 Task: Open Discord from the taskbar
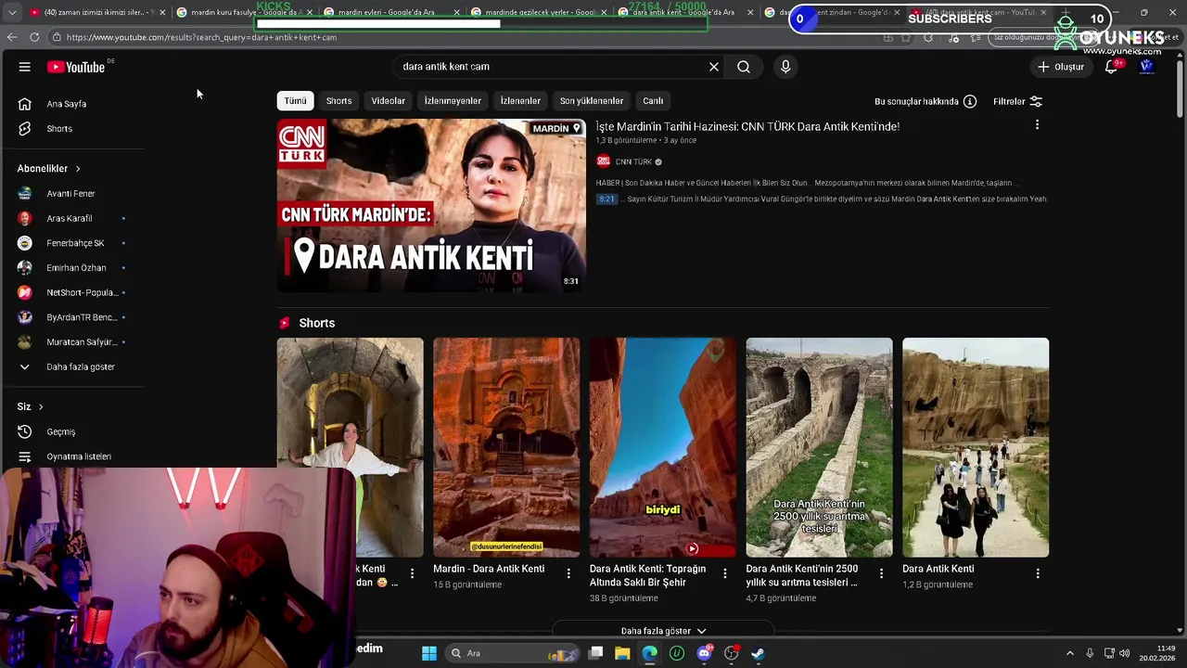click(704, 653)
